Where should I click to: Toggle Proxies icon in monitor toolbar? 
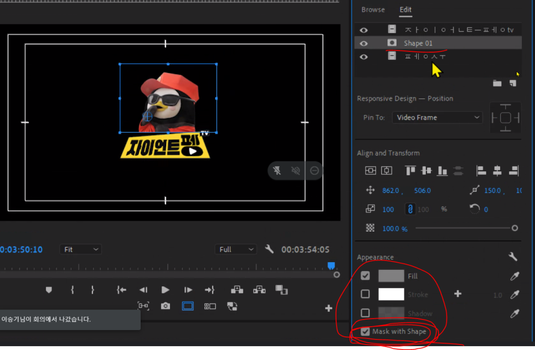tap(232, 306)
